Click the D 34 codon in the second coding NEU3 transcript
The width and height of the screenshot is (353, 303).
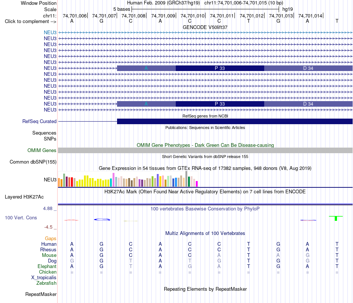click(308, 104)
